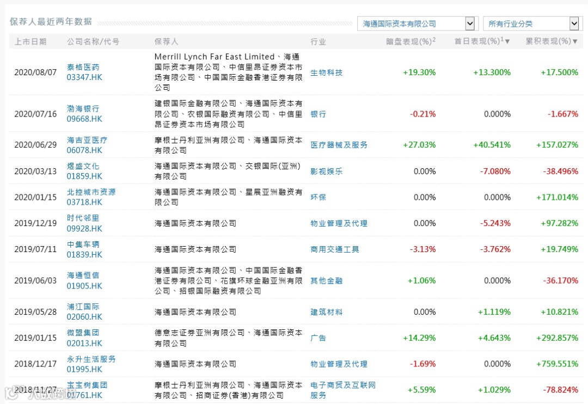588x404 pixels.
Task: Click the -0.21% grey market value
Action: pyautogui.click(x=422, y=114)
